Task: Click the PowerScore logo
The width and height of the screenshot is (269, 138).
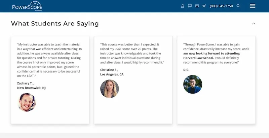Action: click(27, 6)
